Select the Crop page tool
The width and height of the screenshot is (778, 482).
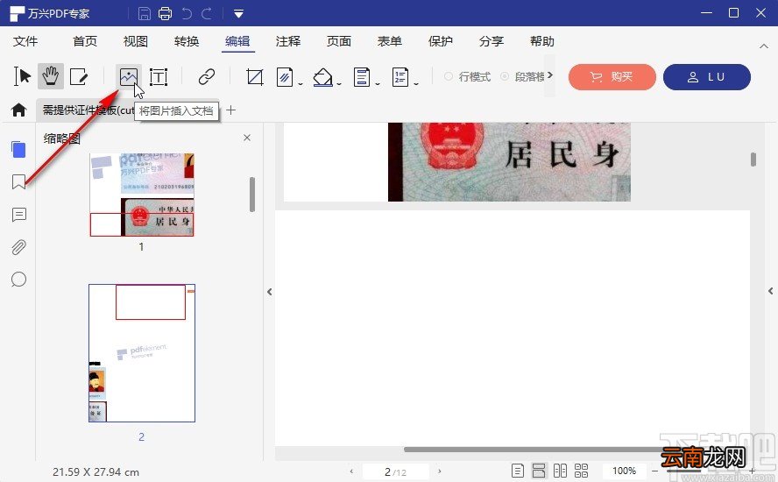coord(255,77)
